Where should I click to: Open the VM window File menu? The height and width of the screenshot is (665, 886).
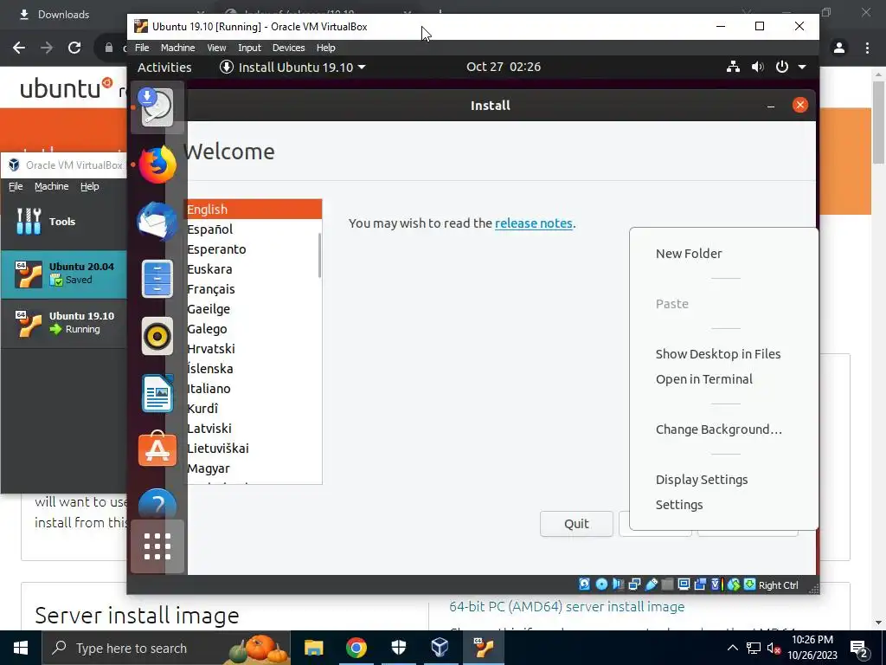142,48
